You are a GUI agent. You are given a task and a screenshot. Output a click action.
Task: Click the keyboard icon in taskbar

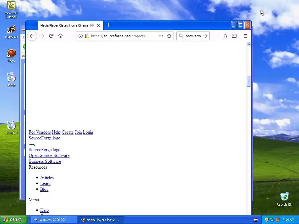click(x=256, y=220)
